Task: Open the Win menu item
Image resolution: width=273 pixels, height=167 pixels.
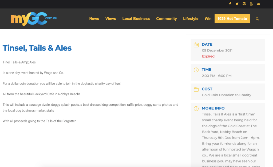Action: pos(208,19)
